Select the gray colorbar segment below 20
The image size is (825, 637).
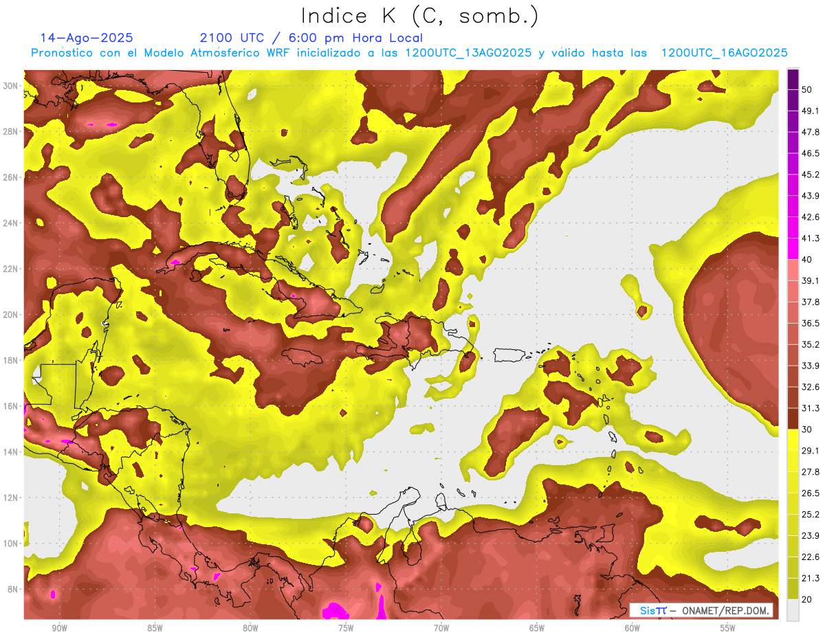[x=793, y=610]
